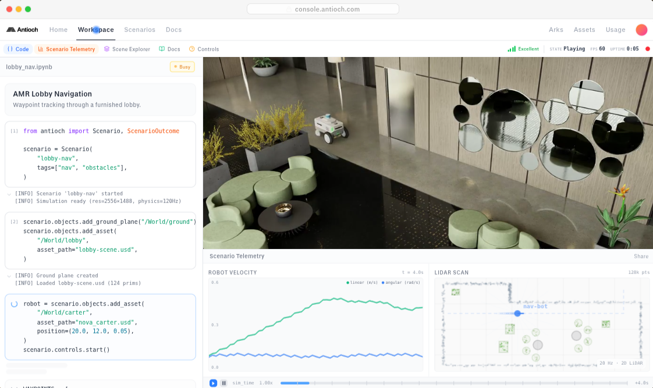Open the Assets page

click(584, 30)
